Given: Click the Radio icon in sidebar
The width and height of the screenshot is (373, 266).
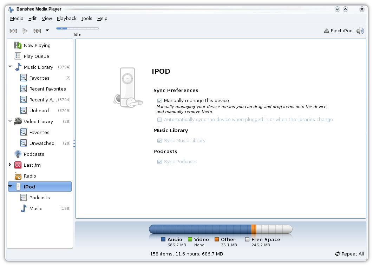Looking at the screenshot, I should pos(18,176).
